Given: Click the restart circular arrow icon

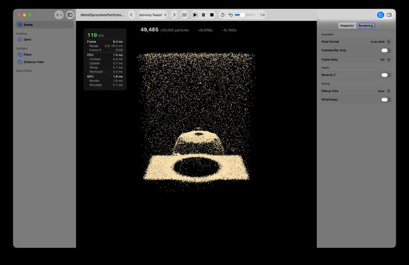Looking at the screenshot, I should pos(222,15).
